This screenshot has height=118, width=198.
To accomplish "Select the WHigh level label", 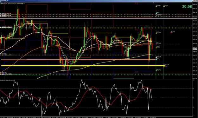I will tap(158, 5).
